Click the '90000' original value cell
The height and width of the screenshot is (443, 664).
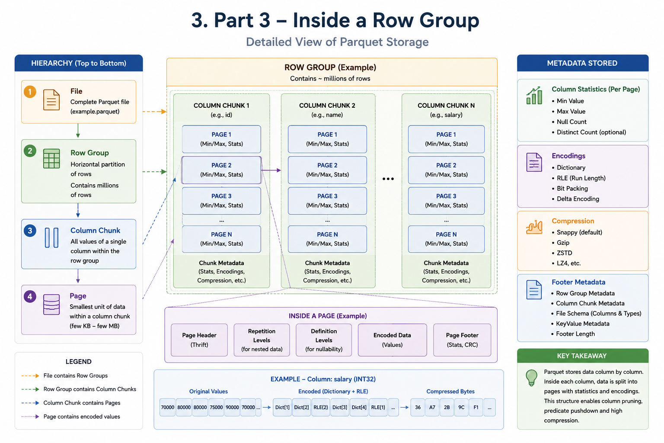[x=232, y=408]
